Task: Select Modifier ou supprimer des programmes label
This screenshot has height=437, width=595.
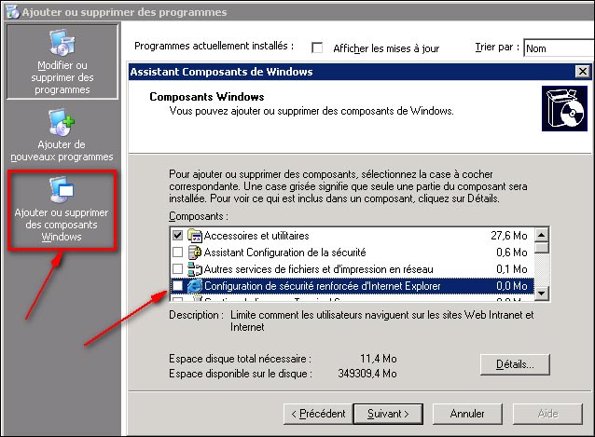Action: click(62, 77)
